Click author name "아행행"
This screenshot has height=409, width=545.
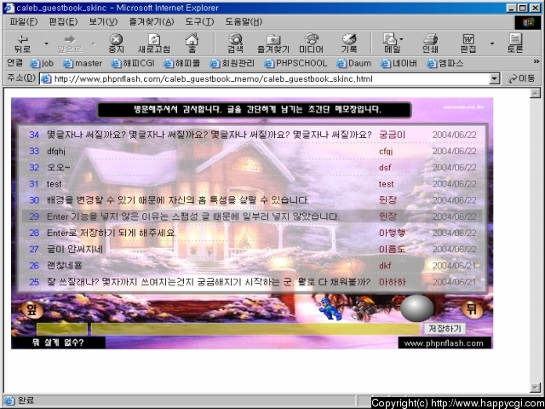click(392, 233)
